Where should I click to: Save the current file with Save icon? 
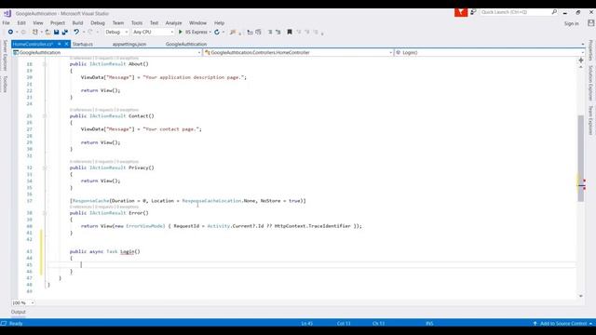(56, 33)
